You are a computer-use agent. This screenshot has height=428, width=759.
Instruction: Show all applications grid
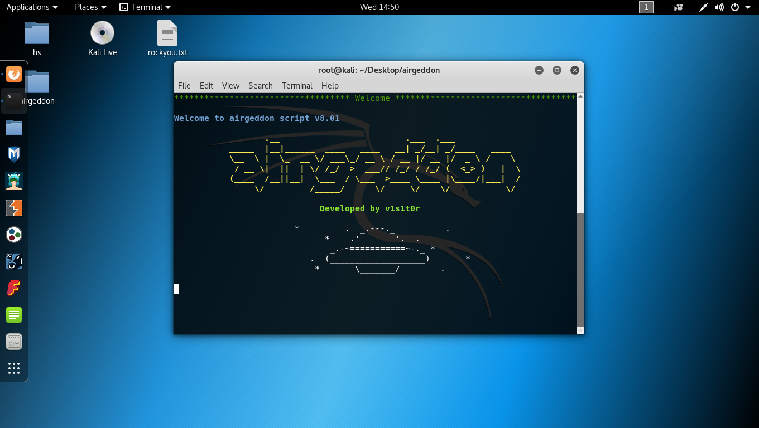pyautogui.click(x=14, y=368)
